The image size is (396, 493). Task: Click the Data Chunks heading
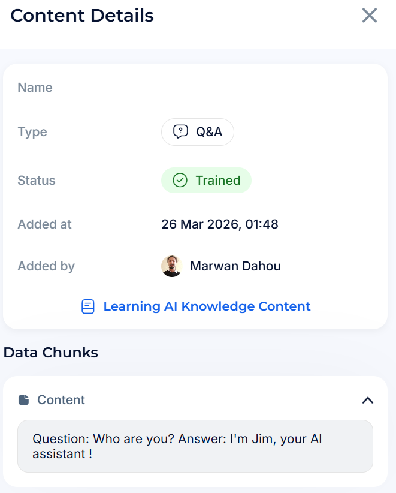(x=51, y=353)
